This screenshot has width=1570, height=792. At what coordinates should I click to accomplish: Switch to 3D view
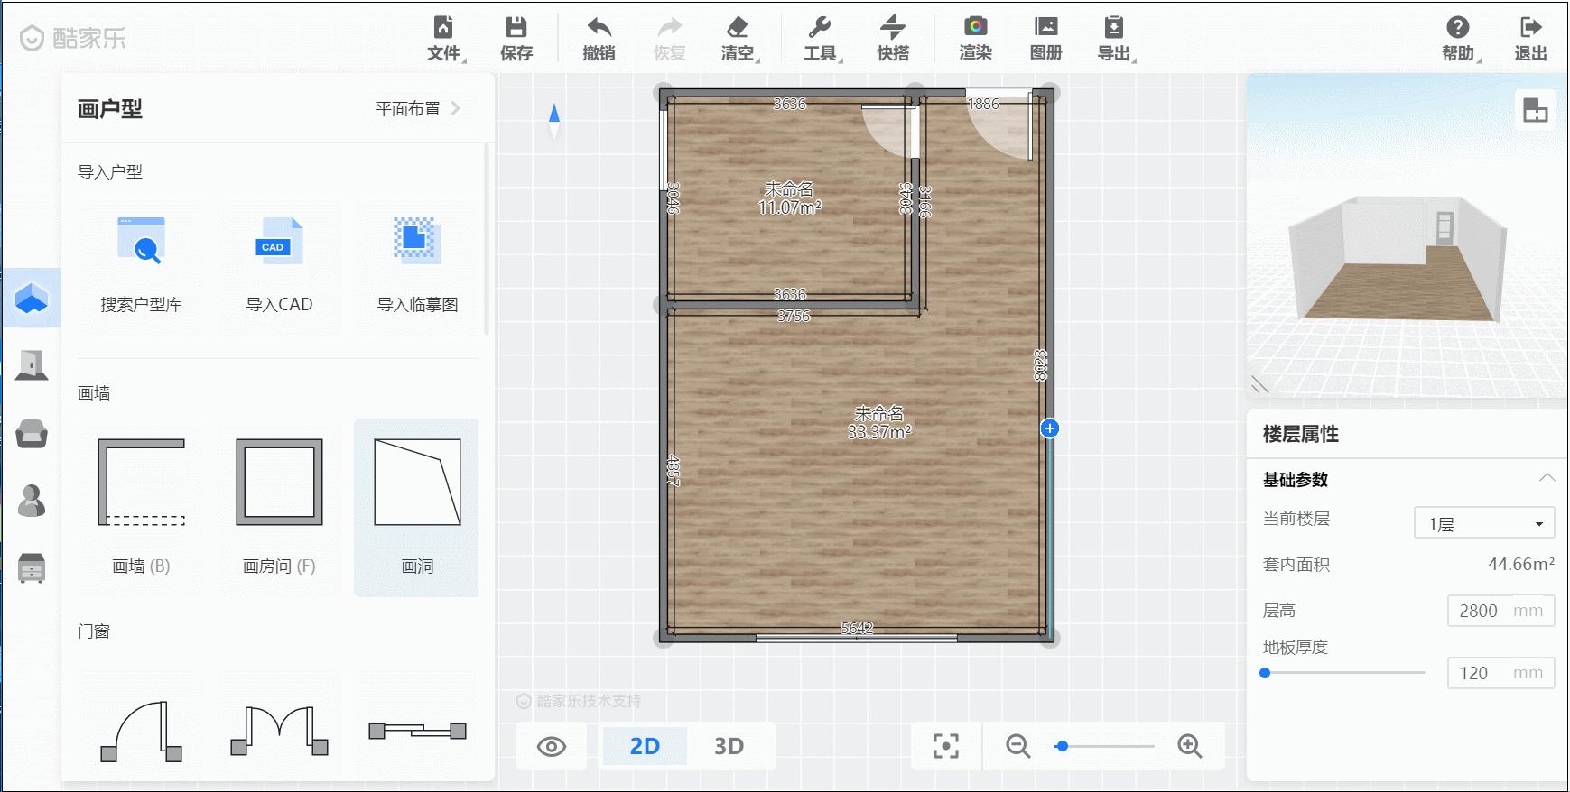[x=729, y=746]
